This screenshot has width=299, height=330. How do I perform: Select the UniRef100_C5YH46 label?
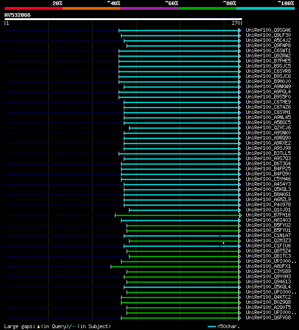tap(268, 179)
